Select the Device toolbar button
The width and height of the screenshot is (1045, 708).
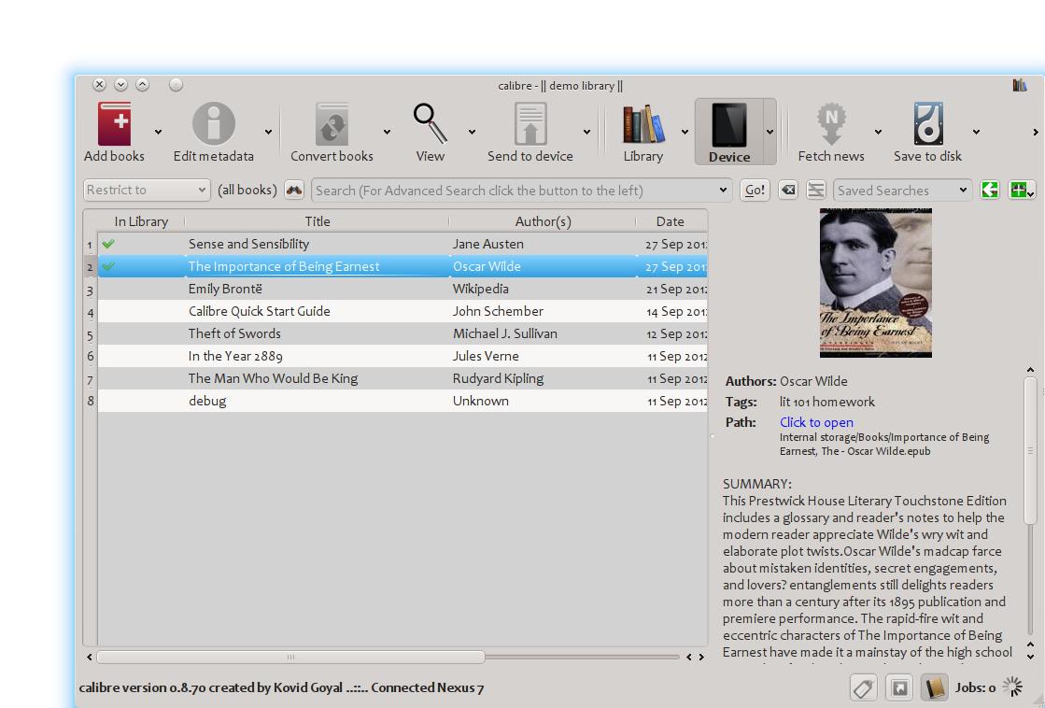point(729,132)
